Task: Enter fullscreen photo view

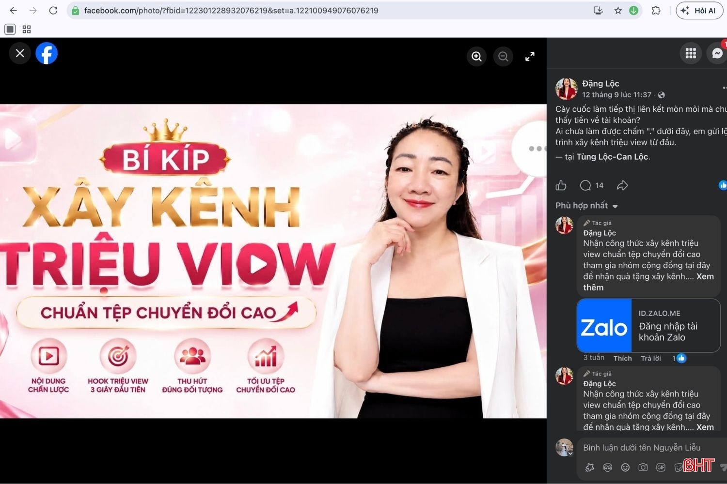Action: point(530,57)
